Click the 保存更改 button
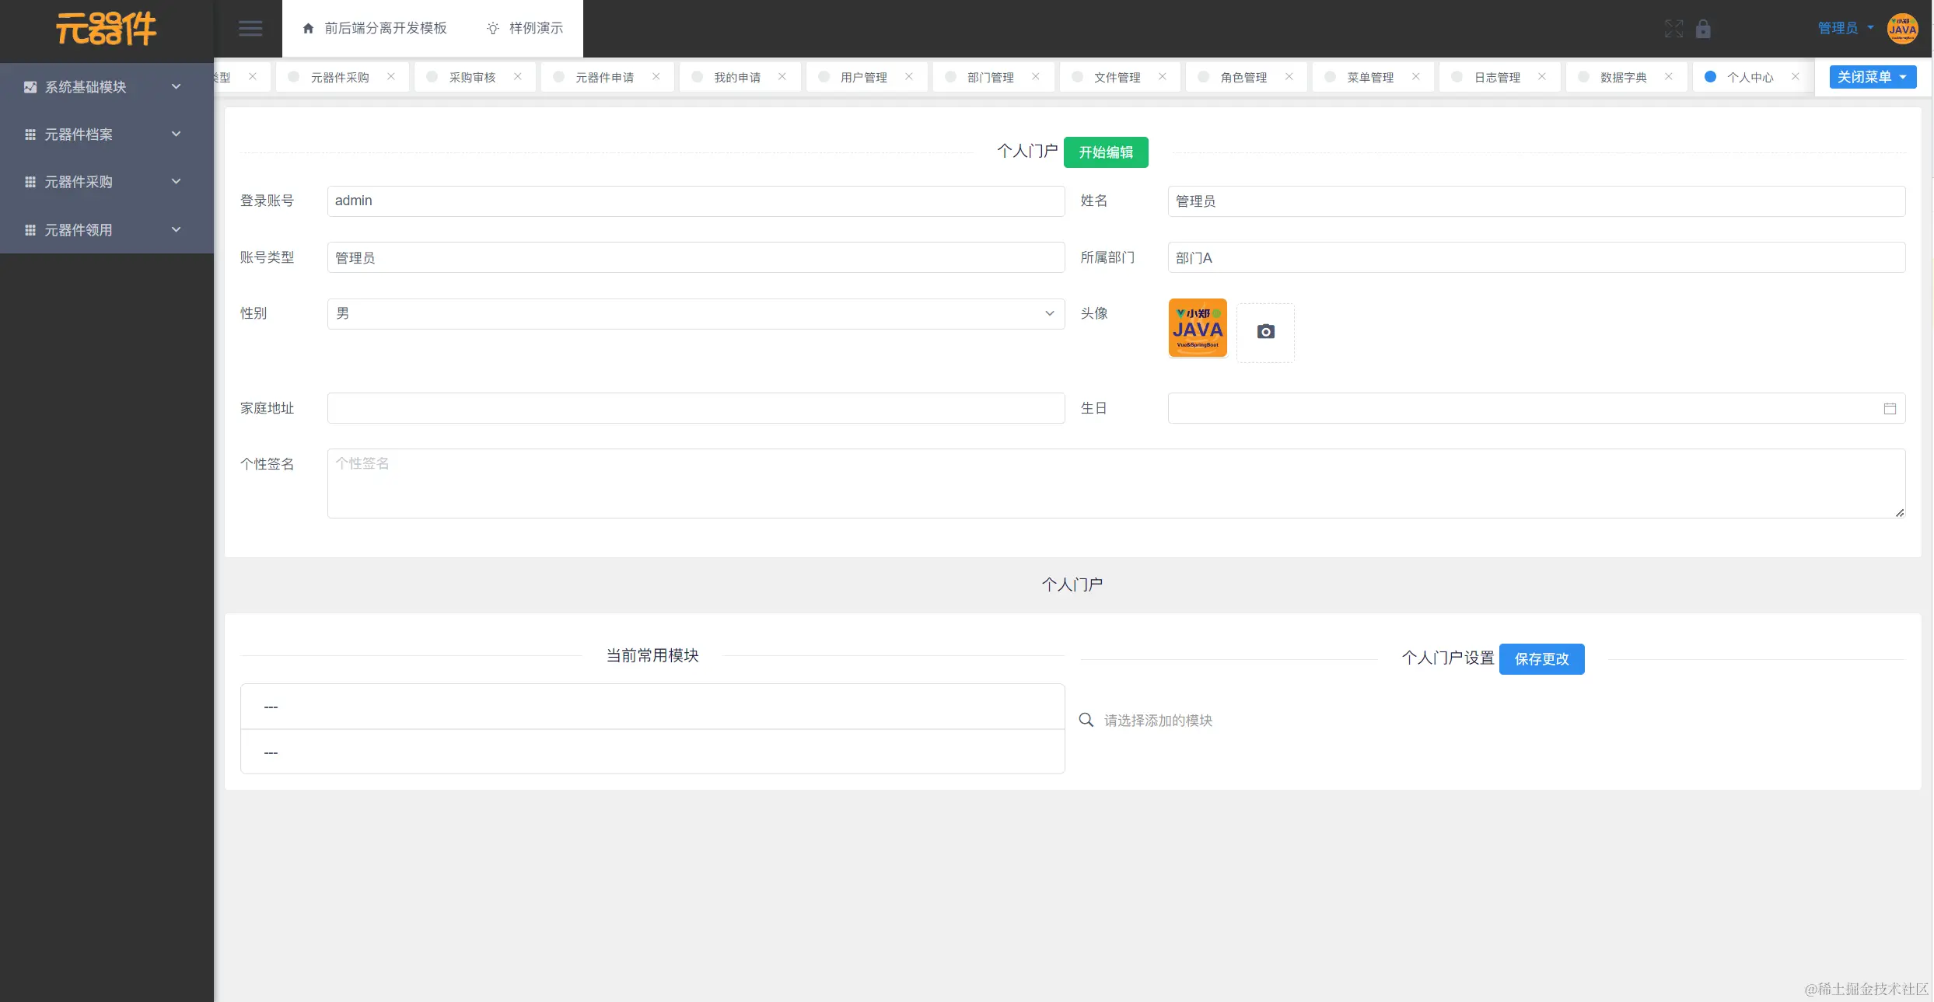1934x1002 pixels. pos(1541,659)
